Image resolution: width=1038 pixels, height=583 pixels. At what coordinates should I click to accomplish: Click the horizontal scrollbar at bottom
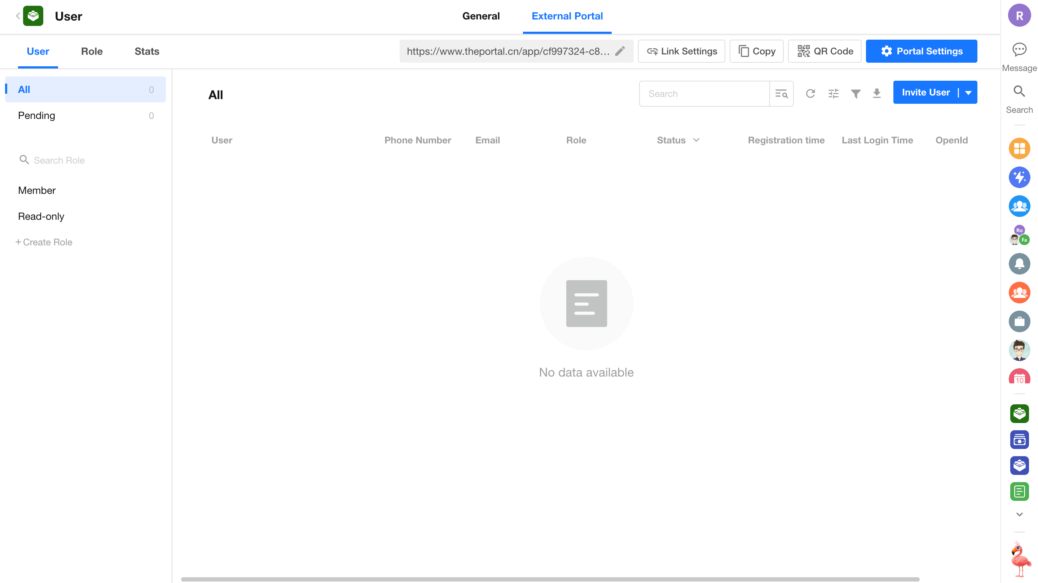coord(550,579)
